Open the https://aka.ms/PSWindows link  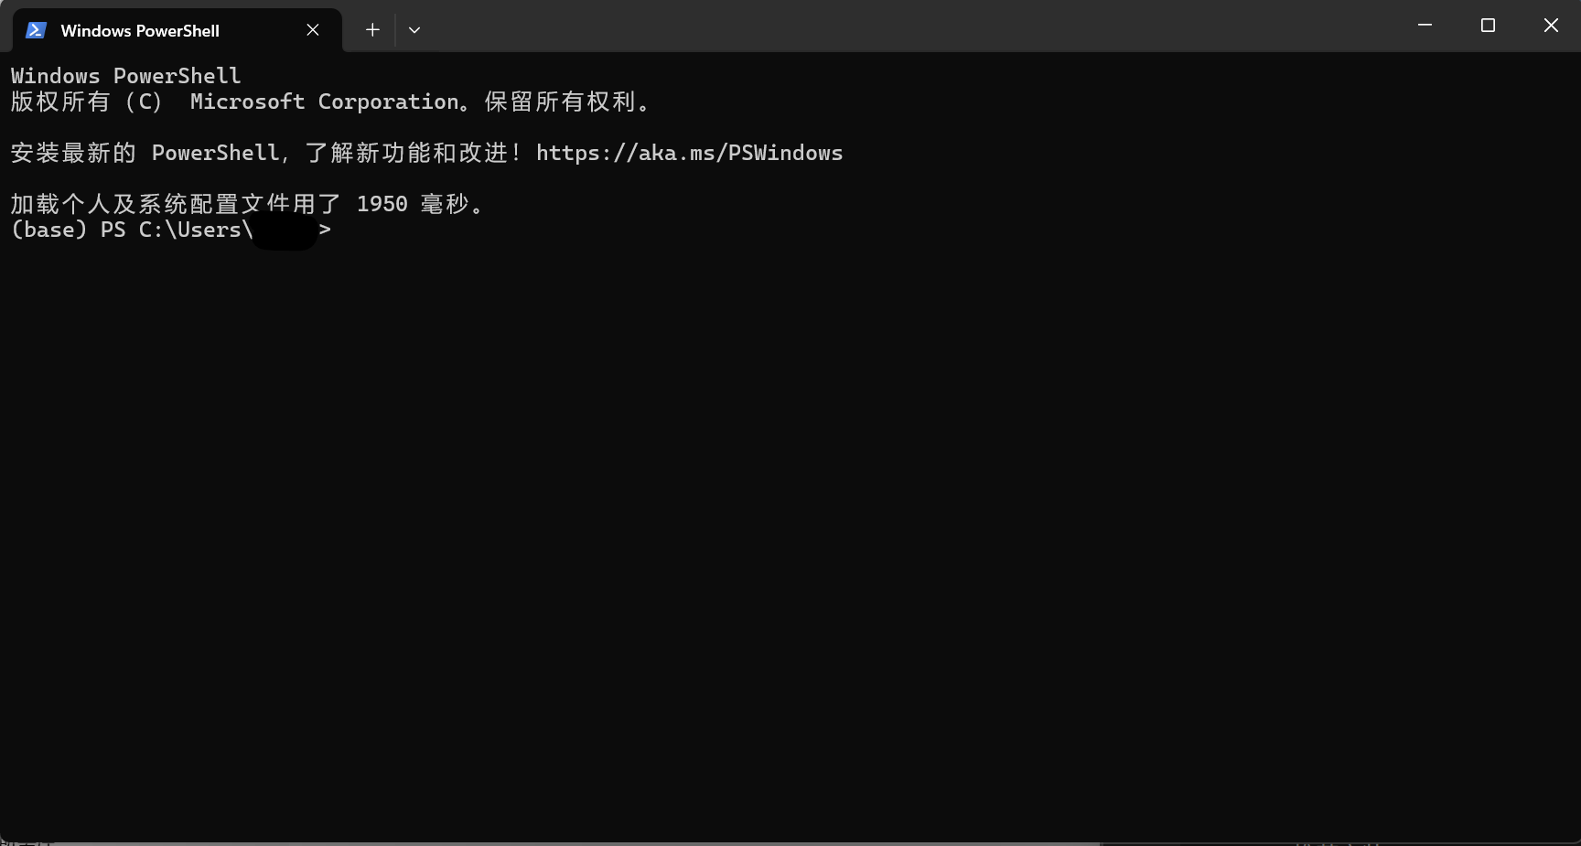tap(690, 153)
